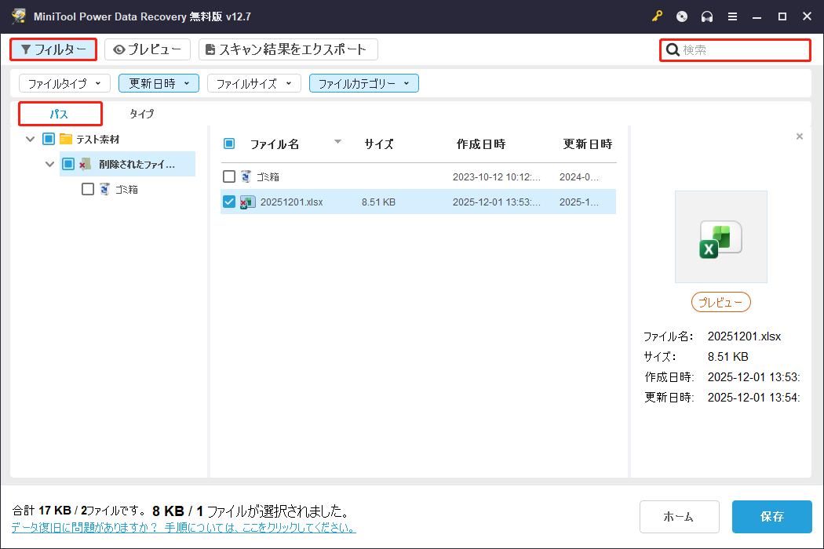Click the license key icon in title bar

657,16
